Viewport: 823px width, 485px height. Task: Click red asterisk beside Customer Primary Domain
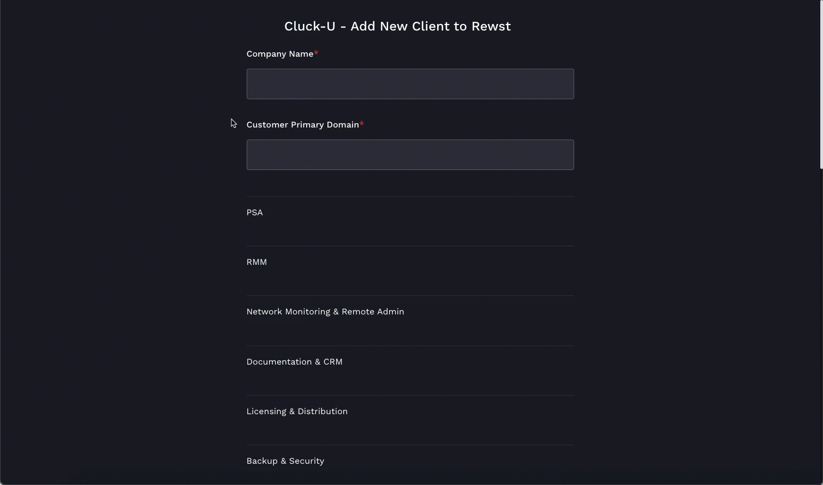(361, 124)
